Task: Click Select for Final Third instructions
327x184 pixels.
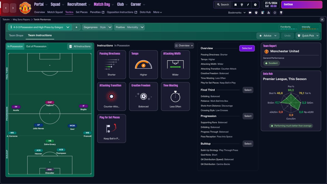Action: pos(248,90)
